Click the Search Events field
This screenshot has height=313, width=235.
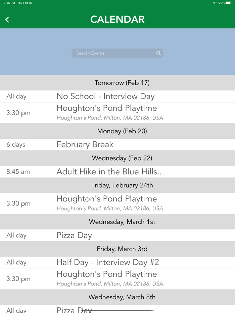click(x=114, y=53)
